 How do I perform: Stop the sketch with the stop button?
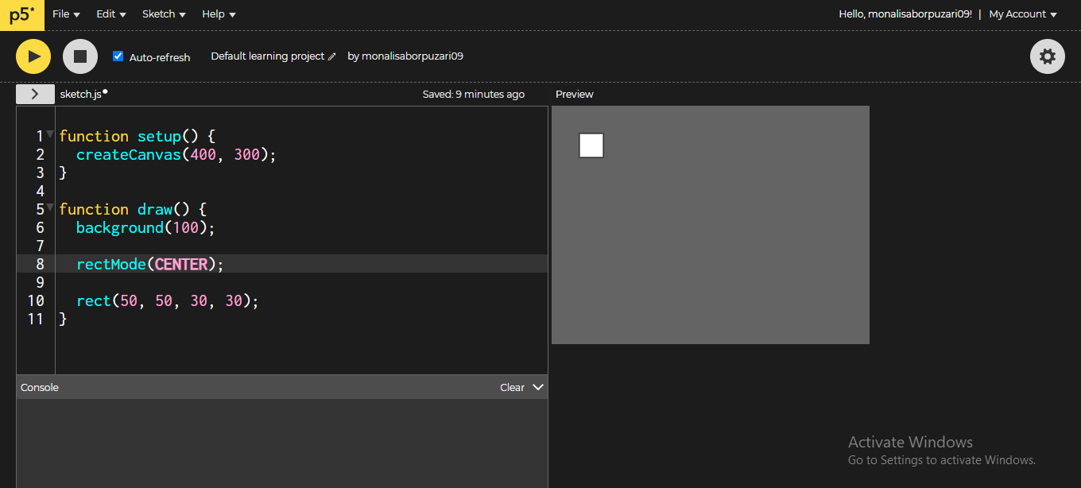(80, 56)
